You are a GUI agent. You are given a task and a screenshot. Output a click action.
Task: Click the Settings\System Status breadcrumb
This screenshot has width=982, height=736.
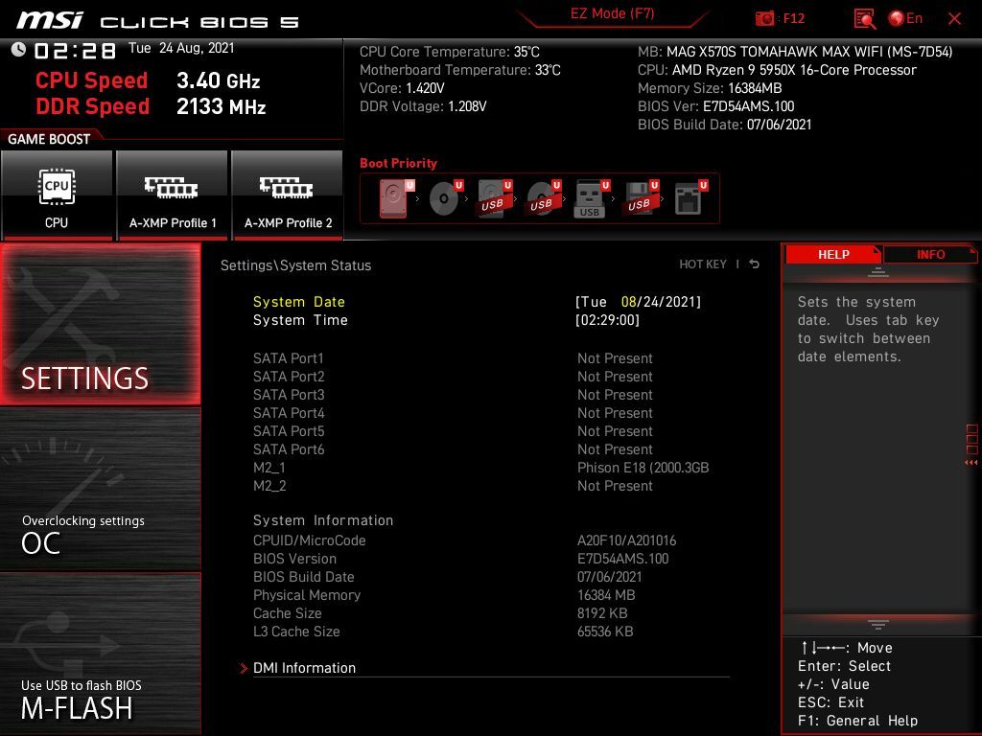click(x=295, y=264)
